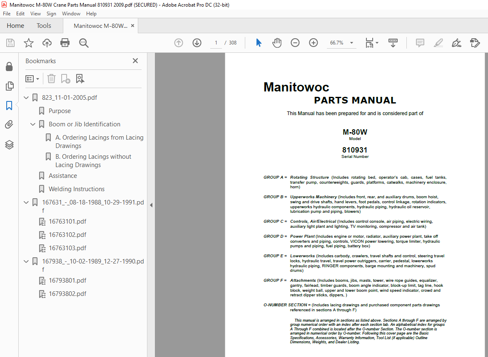Delete the selected bookmark with trash icon
488x357 pixels.
pyautogui.click(x=51, y=79)
